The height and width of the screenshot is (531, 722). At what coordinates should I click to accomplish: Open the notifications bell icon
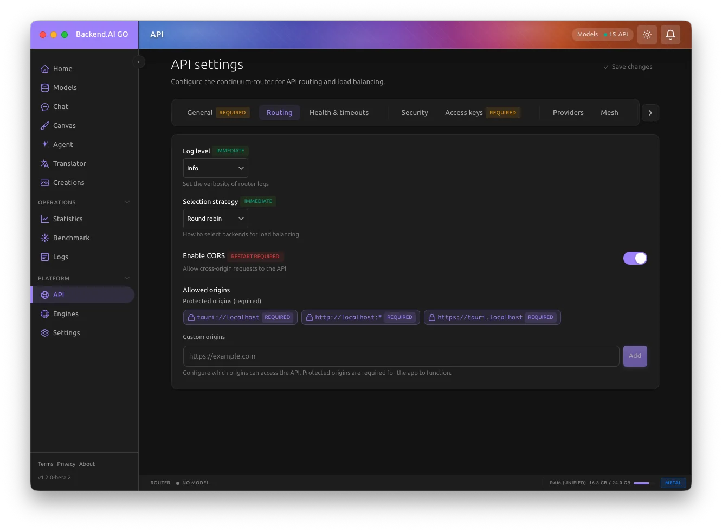(x=670, y=35)
